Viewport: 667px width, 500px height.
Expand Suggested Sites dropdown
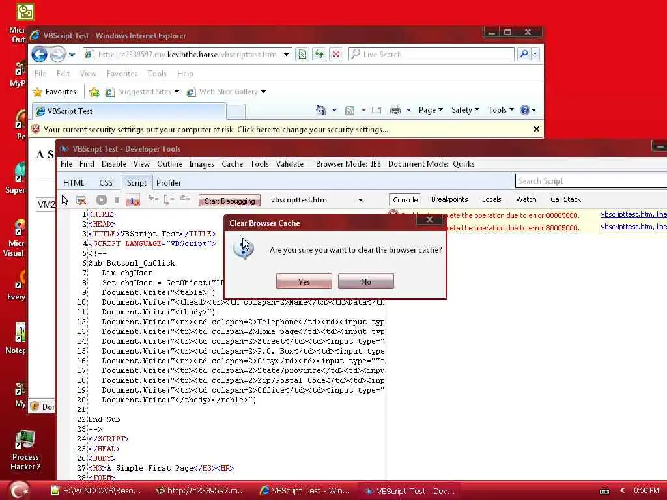[x=177, y=92]
